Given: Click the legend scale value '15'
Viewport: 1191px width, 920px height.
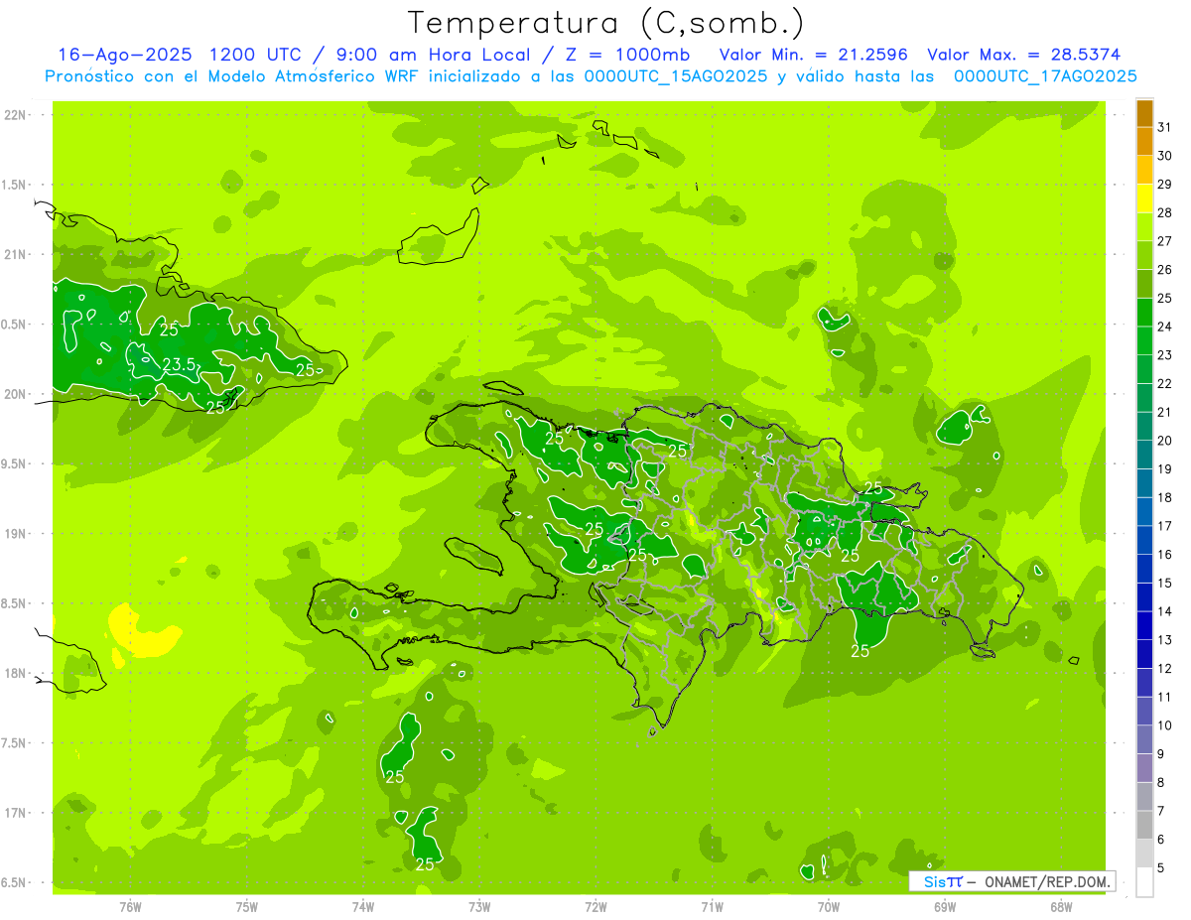Looking at the screenshot, I should [x=1164, y=583].
